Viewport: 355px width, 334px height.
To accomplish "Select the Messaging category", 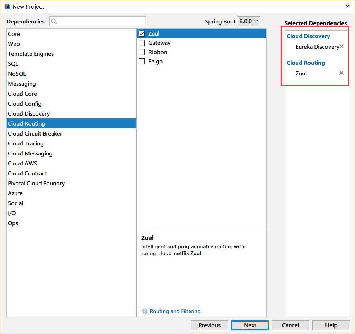I will (71, 84).
